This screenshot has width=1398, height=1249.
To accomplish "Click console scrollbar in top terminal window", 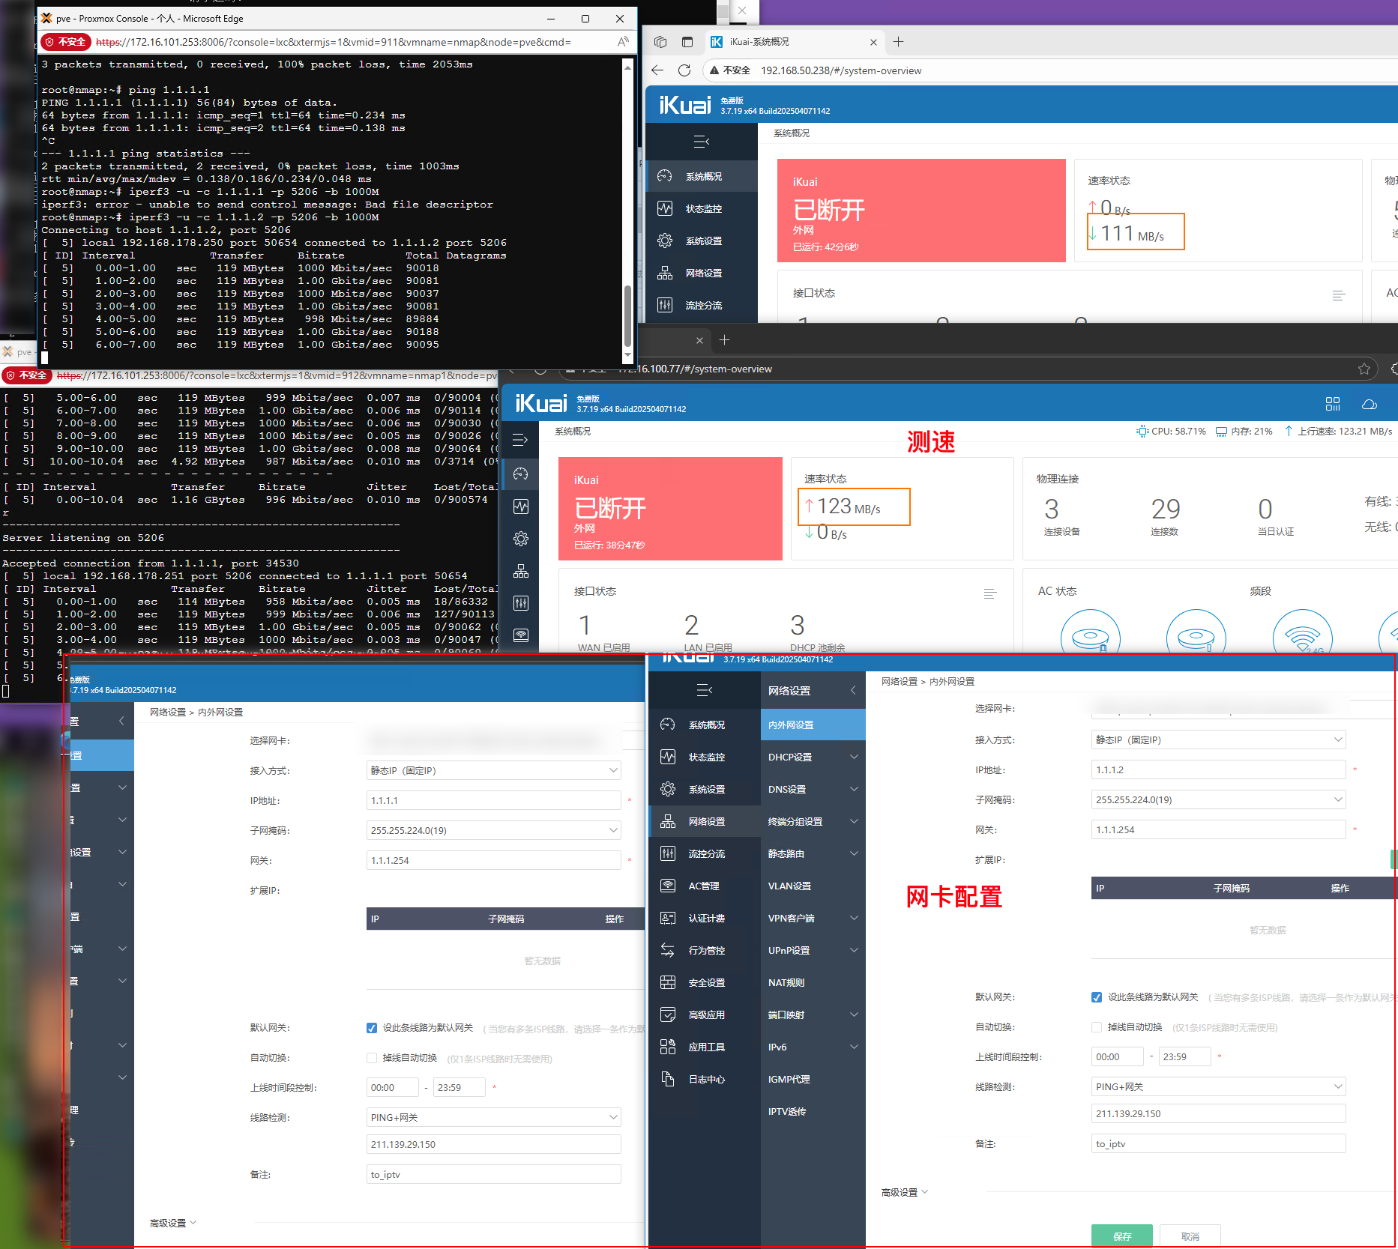I will (x=627, y=315).
